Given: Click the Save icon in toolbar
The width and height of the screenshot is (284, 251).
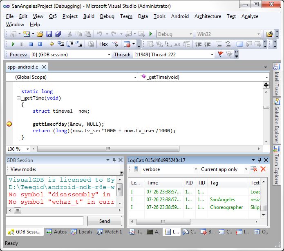Looking at the screenshot, I should 49,34.
